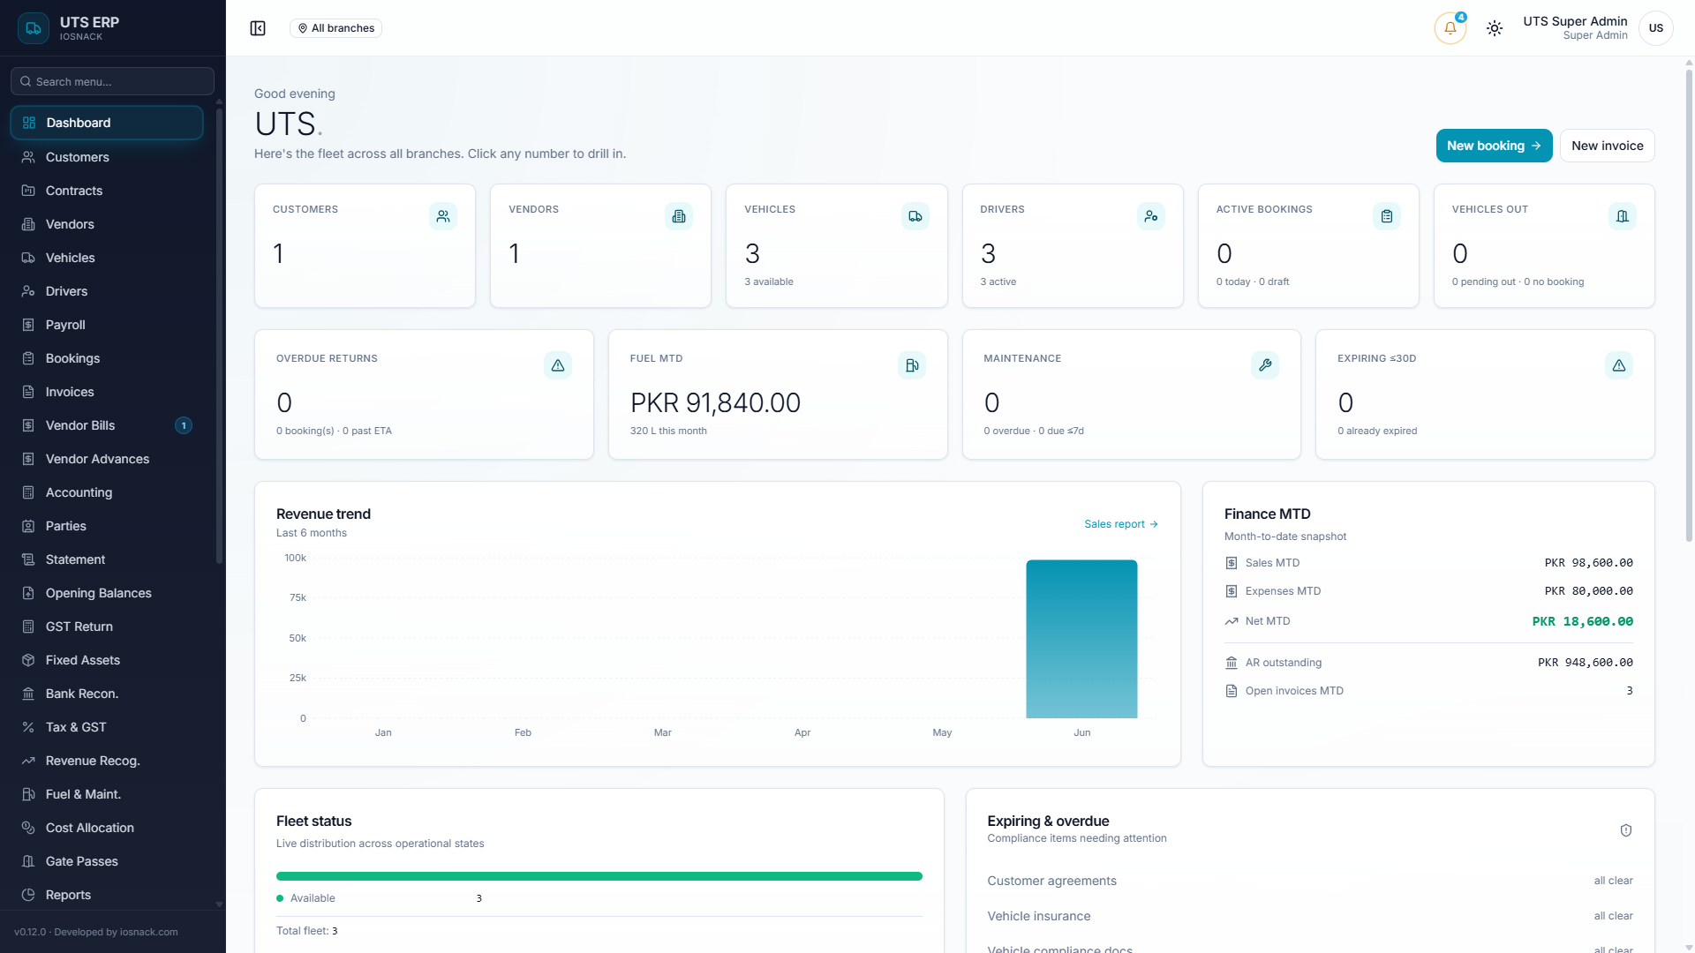Click the Vehicle insurance row
The width and height of the screenshot is (1695, 953).
click(1310, 916)
